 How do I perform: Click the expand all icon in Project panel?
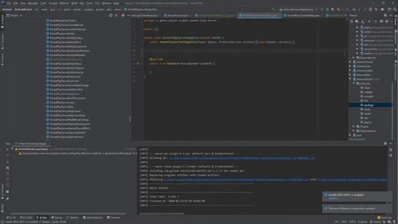(116, 16)
